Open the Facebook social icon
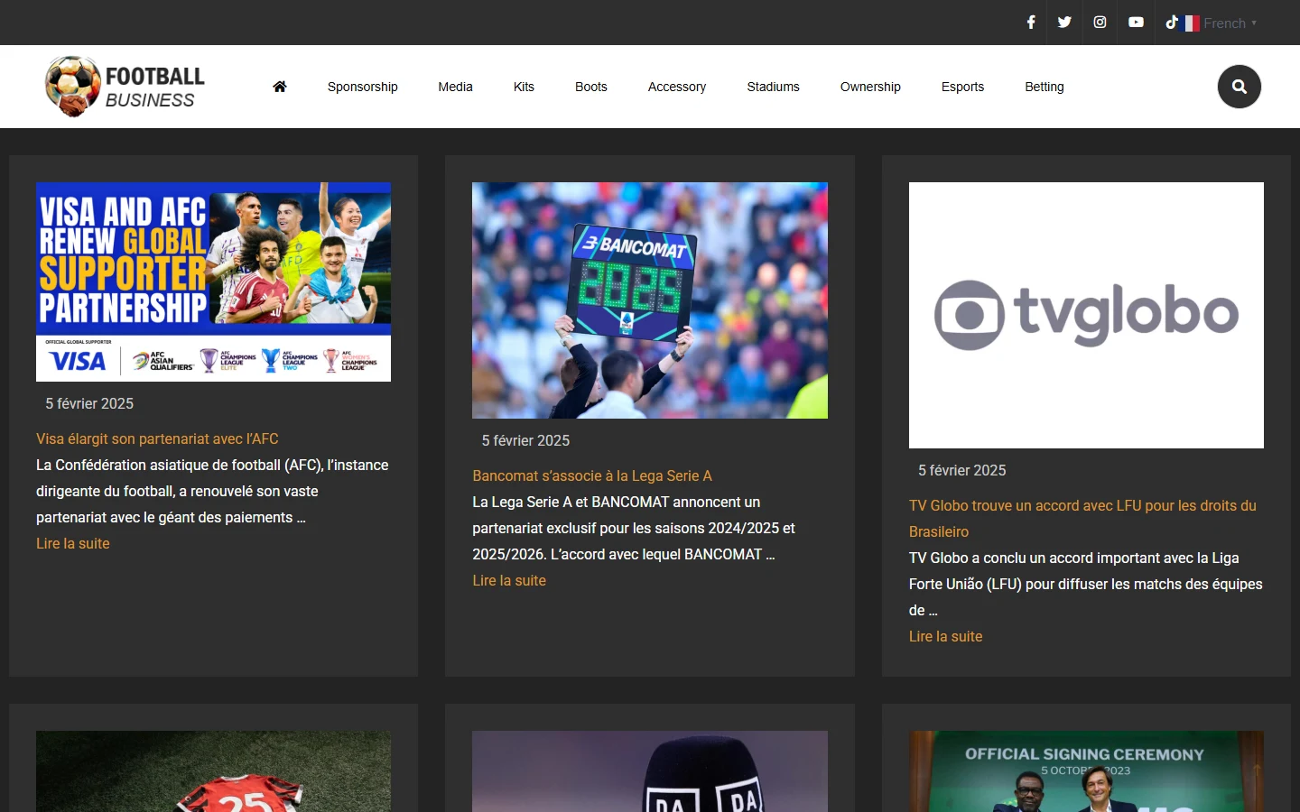The image size is (1300, 812). tap(1031, 23)
